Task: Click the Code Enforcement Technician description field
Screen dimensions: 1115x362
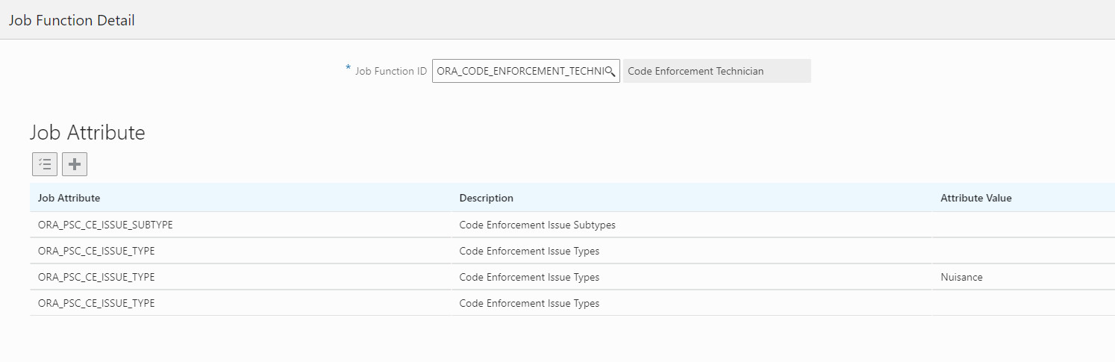Action: pyautogui.click(x=716, y=72)
